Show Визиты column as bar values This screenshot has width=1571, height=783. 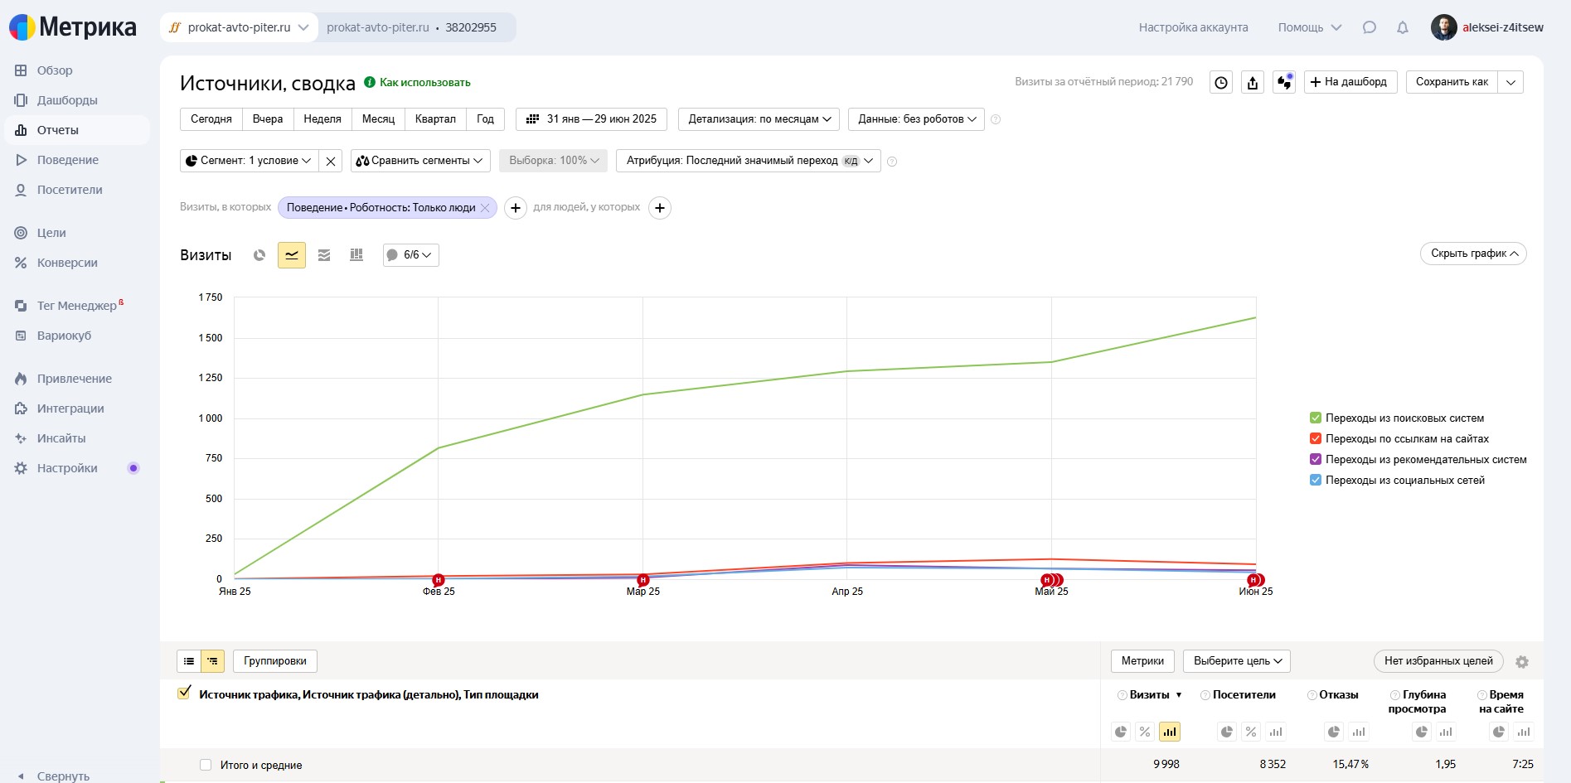[x=1170, y=732]
